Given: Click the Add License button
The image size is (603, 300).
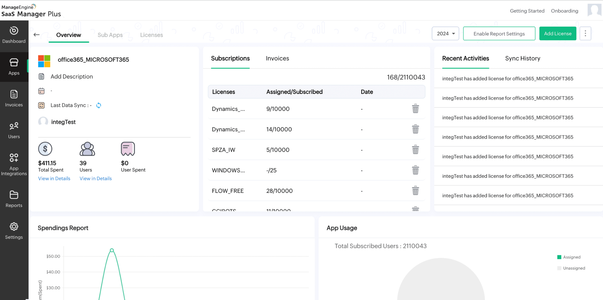Looking at the screenshot, I should coord(558,34).
